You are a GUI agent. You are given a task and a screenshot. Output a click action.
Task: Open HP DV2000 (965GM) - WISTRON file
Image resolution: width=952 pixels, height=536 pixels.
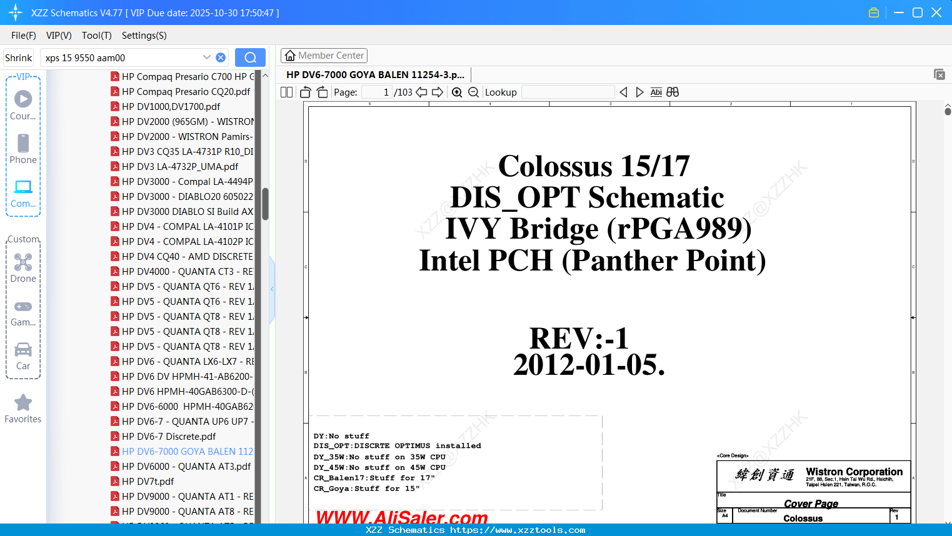[x=183, y=121]
